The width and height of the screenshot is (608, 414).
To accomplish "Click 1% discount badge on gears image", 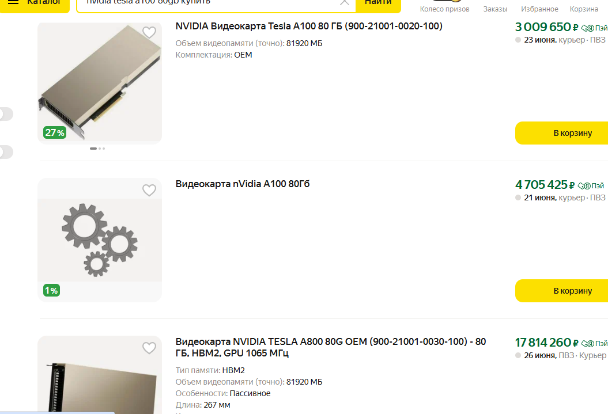I will click(x=51, y=290).
